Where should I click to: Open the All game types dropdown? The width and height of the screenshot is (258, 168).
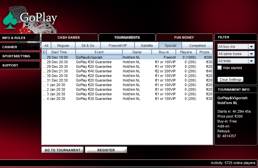[236, 54]
